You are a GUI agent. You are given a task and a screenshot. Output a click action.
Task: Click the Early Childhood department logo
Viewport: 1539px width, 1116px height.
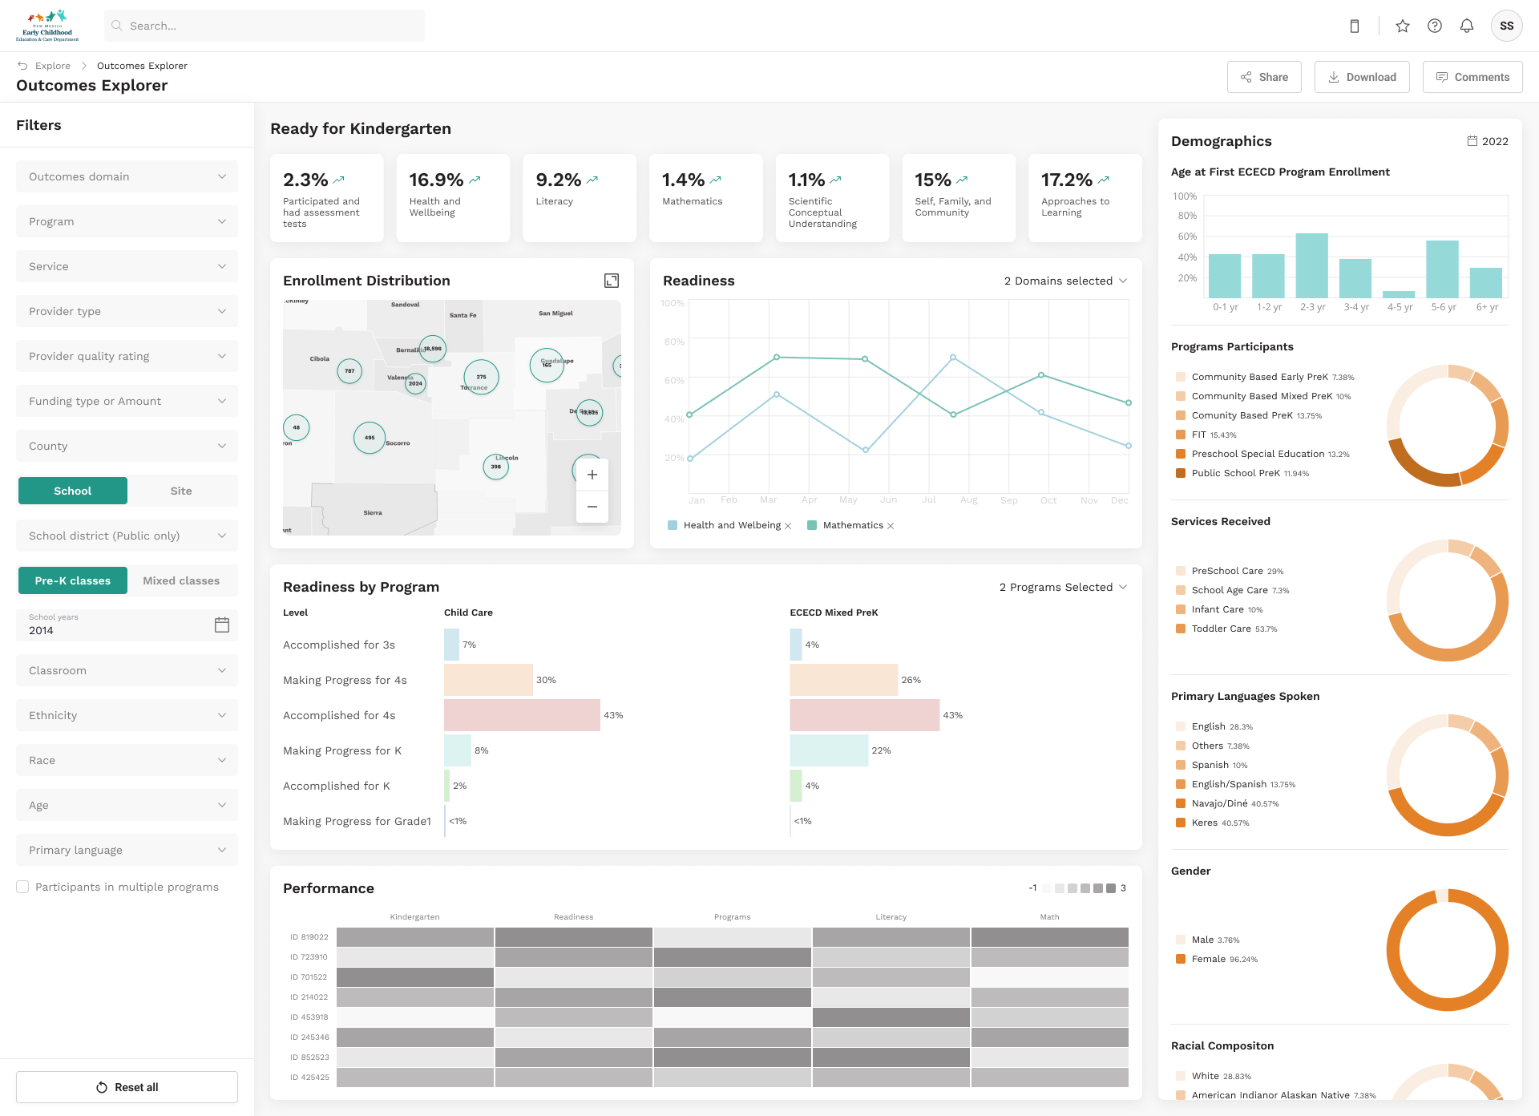pos(47,26)
